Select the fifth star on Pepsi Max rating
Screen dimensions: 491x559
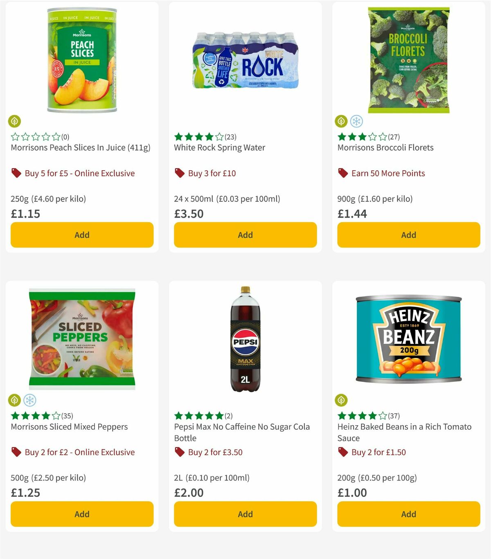(219, 415)
